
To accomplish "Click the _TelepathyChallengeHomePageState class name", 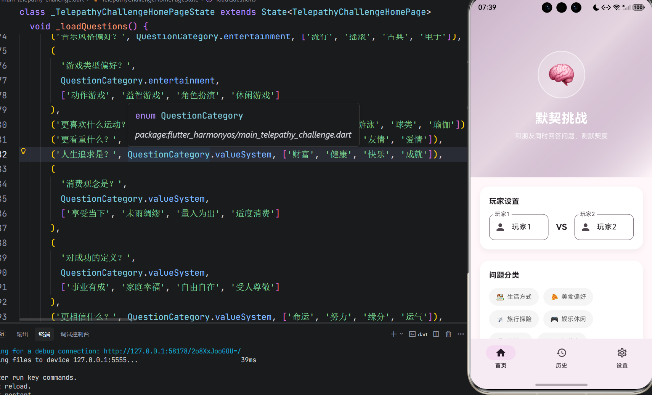I will tap(133, 12).
